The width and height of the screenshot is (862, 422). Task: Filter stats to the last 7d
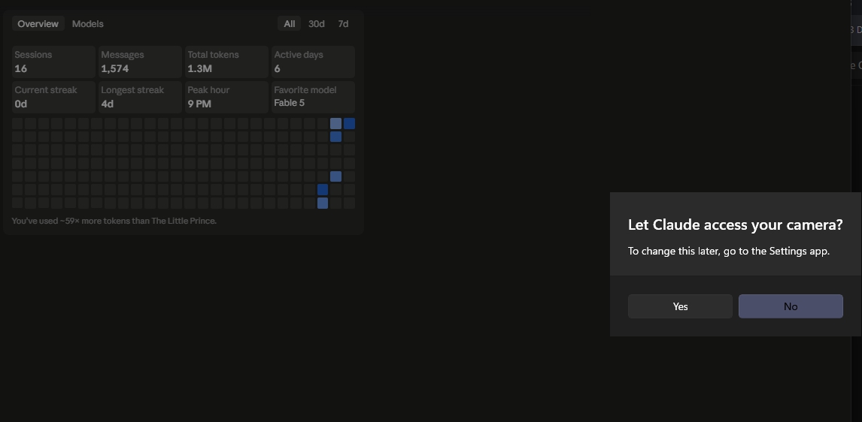click(343, 23)
